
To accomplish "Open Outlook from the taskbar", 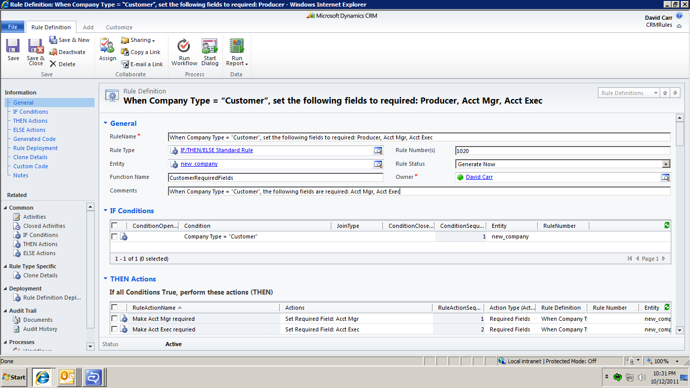I will click(x=67, y=377).
